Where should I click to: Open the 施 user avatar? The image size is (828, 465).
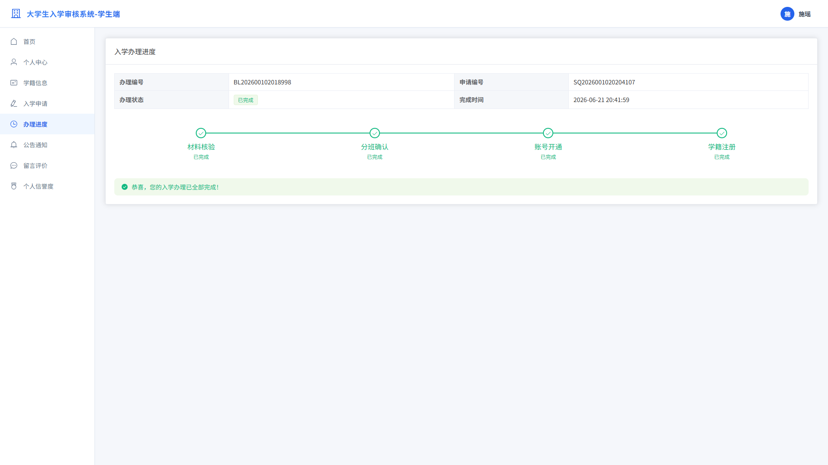click(787, 14)
